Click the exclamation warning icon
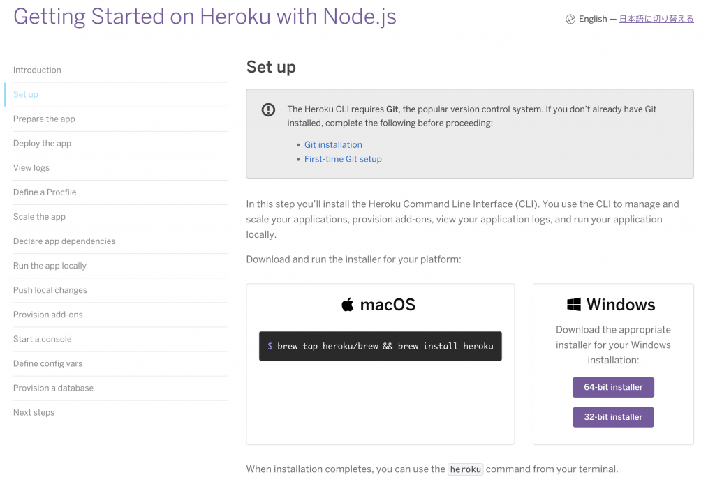This screenshot has width=715, height=484. [268, 109]
